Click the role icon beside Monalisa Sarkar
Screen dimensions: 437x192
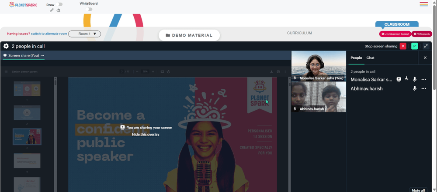pyautogui.click(x=406, y=79)
